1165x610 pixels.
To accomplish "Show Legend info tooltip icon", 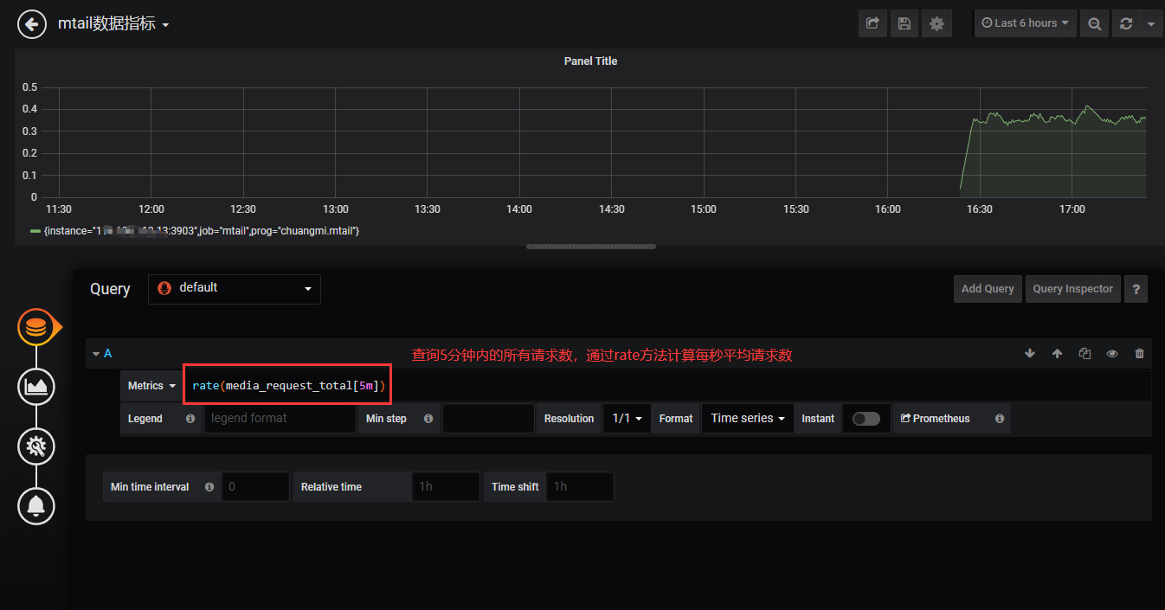I will [190, 419].
